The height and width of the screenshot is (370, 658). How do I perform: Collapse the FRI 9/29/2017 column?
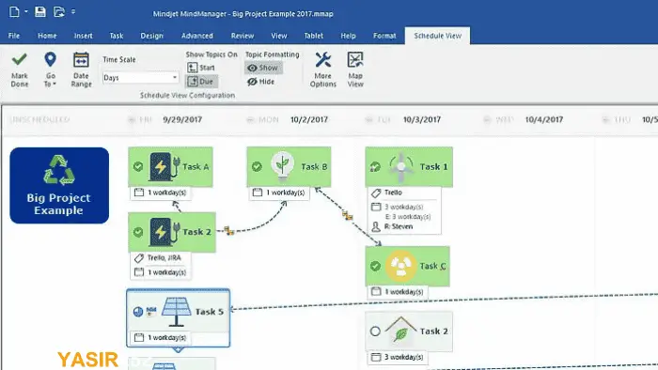[132, 120]
